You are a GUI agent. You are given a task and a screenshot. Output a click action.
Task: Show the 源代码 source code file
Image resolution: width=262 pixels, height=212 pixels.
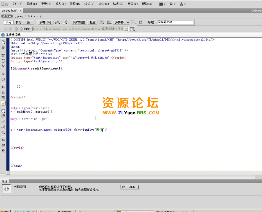[x=7, y=16]
